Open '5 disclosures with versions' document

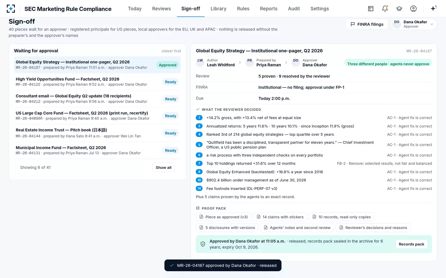227,228
